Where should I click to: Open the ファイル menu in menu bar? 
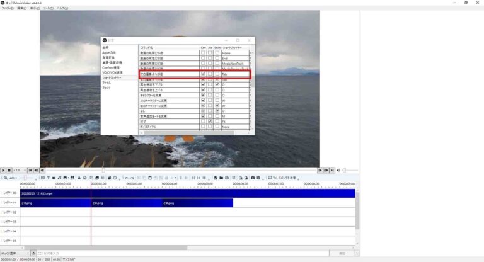coord(7,8)
